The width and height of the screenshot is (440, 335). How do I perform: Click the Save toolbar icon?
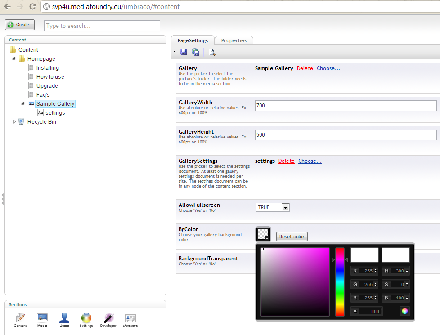pyautogui.click(x=184, y=52)
